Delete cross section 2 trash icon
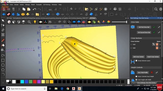163x91 pixels. (157, 48)
